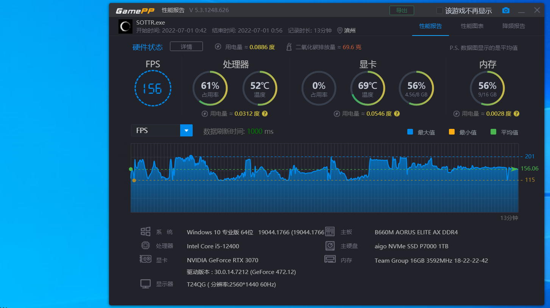Click the CO2 emissions icon next to 二氧化碳排放量
The height and width of the screenshot is (308, 550).
coord(289,47)
